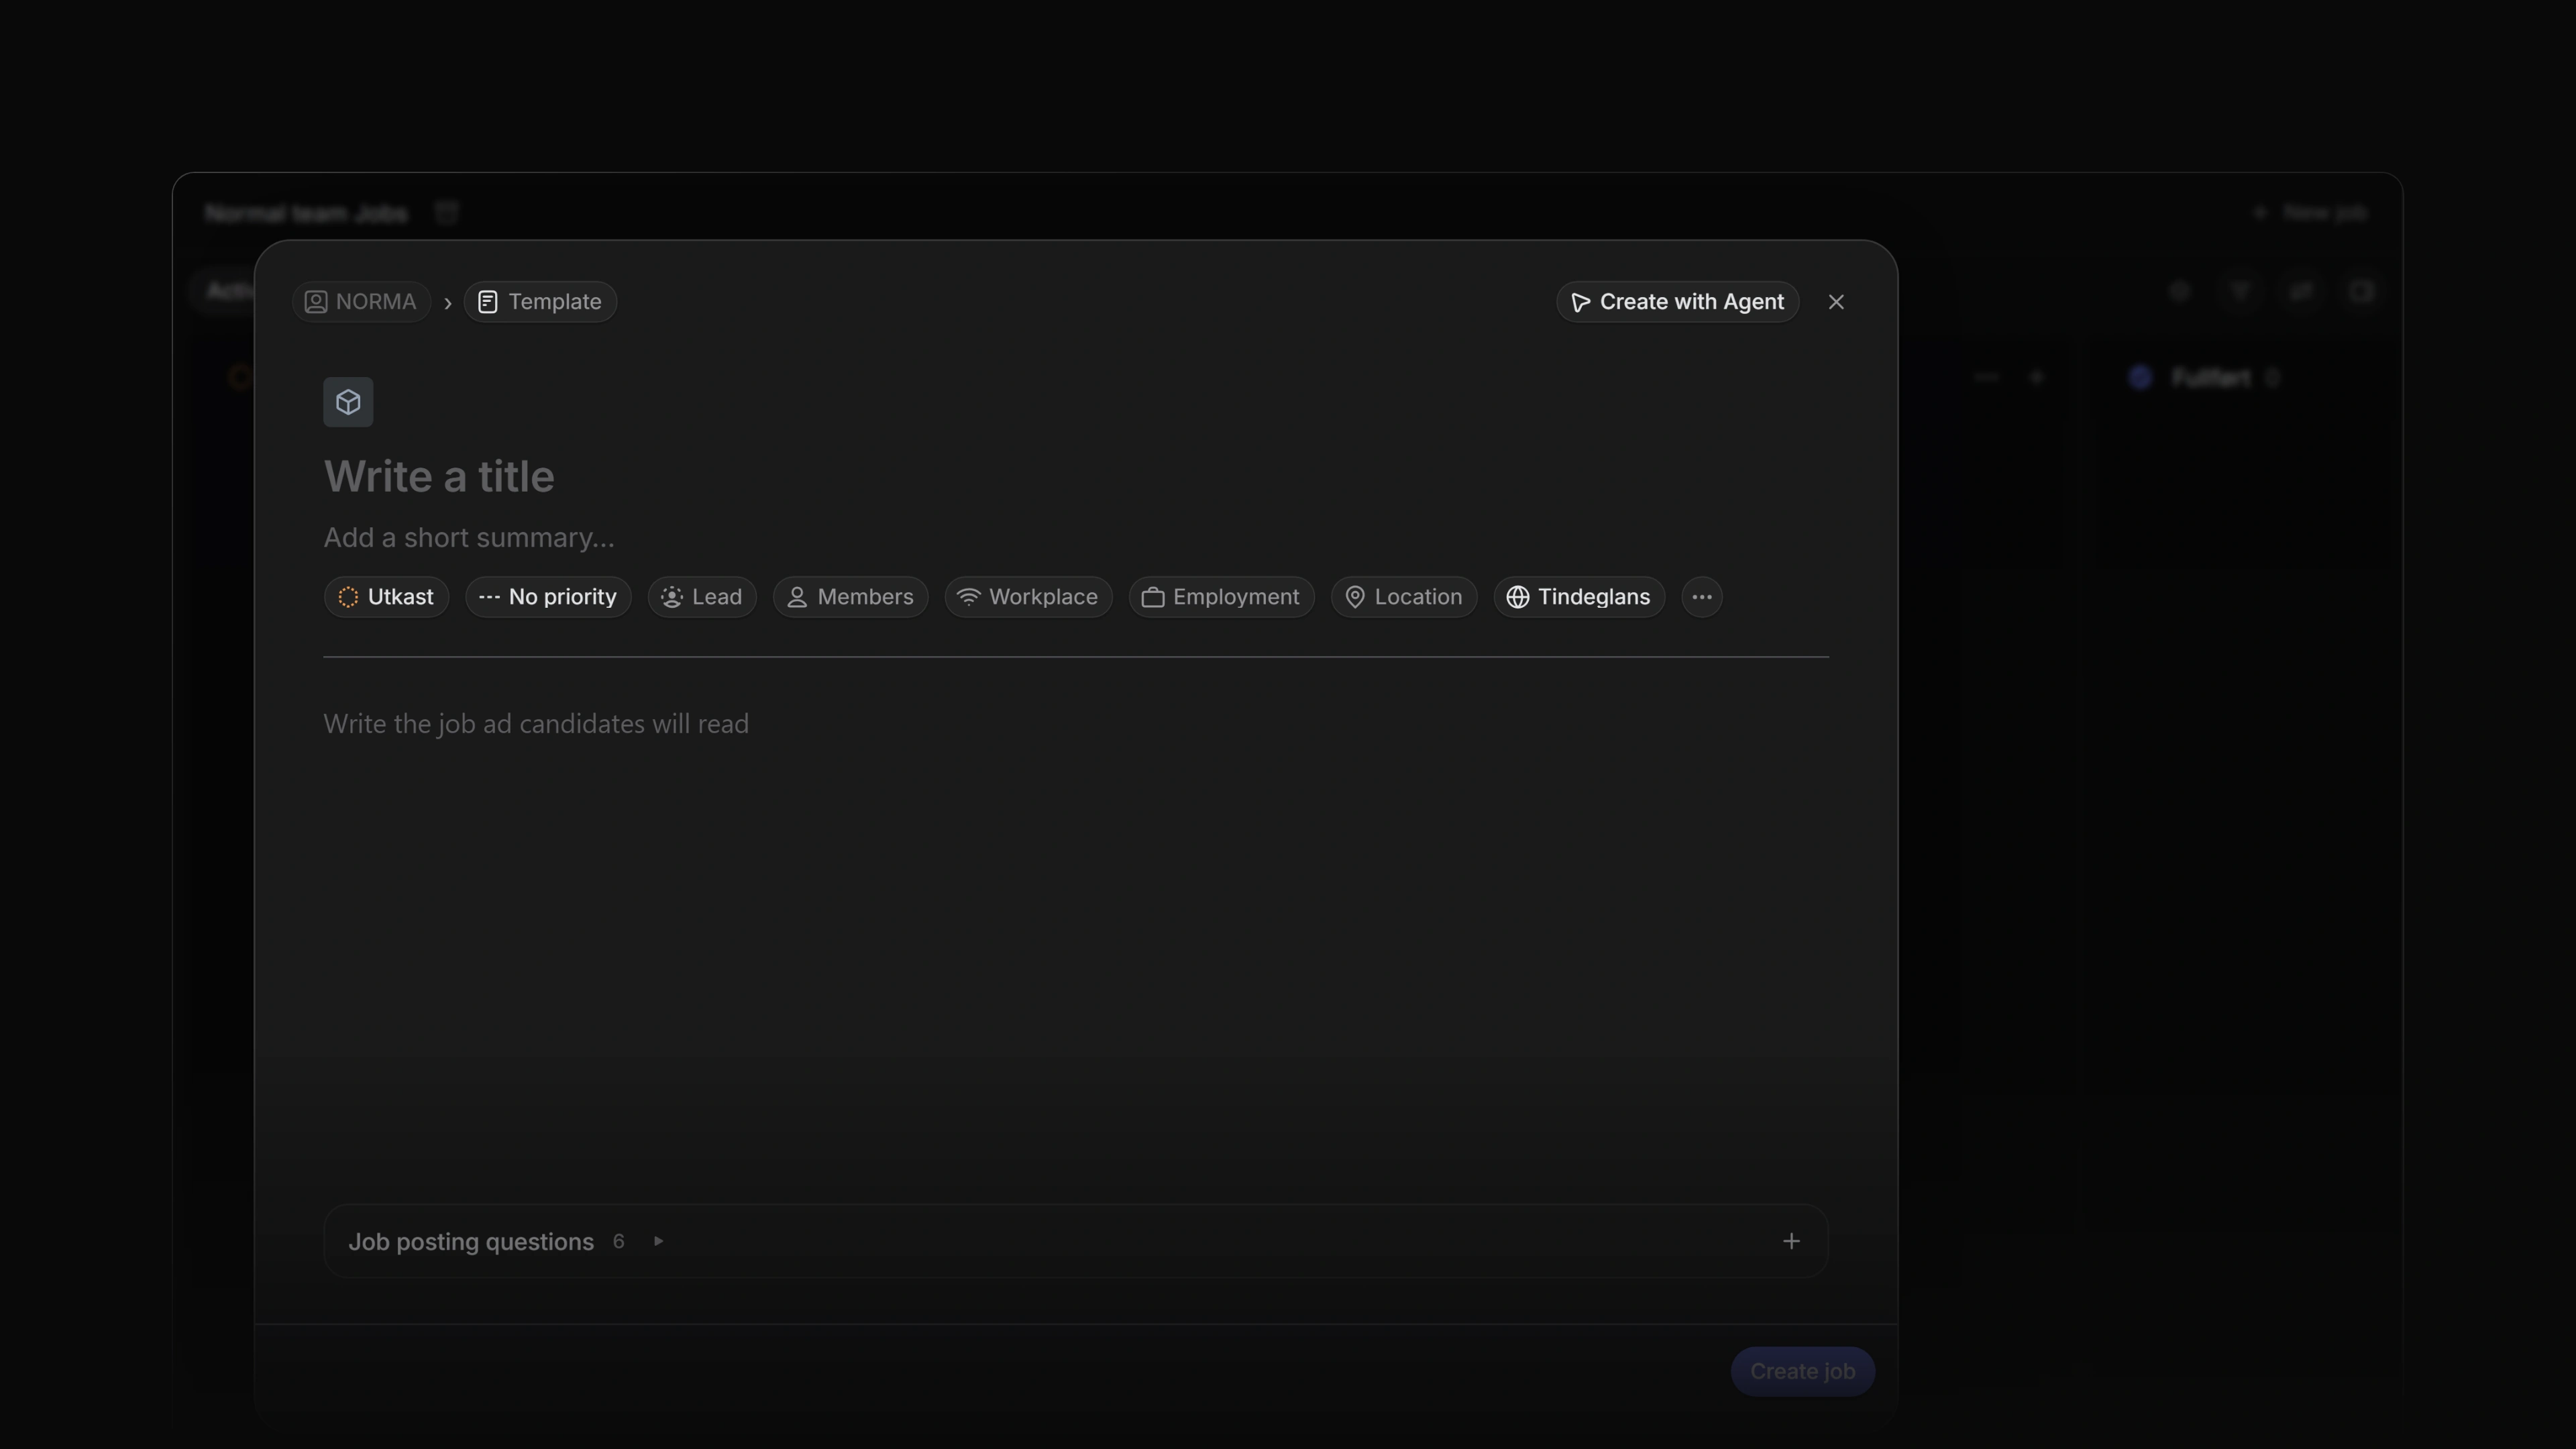This screenshot has width=2576, height=1449.
Task: Open the No priority dropdown
Action: pos(548,597)
